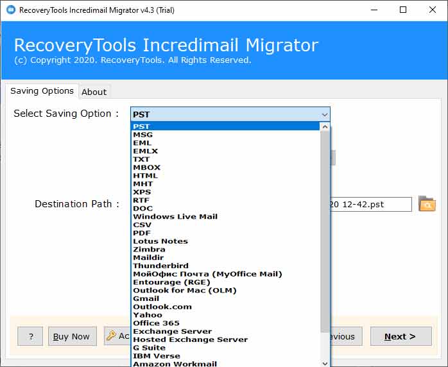The image size is (448, 367).
Task: Switch to the About tab
Action: (94, 92)
